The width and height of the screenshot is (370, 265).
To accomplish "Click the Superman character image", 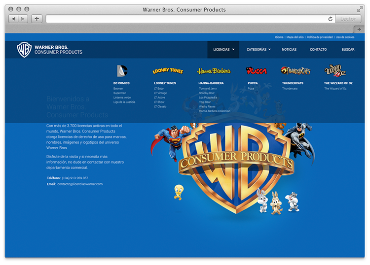I will [x=170, y=142].
